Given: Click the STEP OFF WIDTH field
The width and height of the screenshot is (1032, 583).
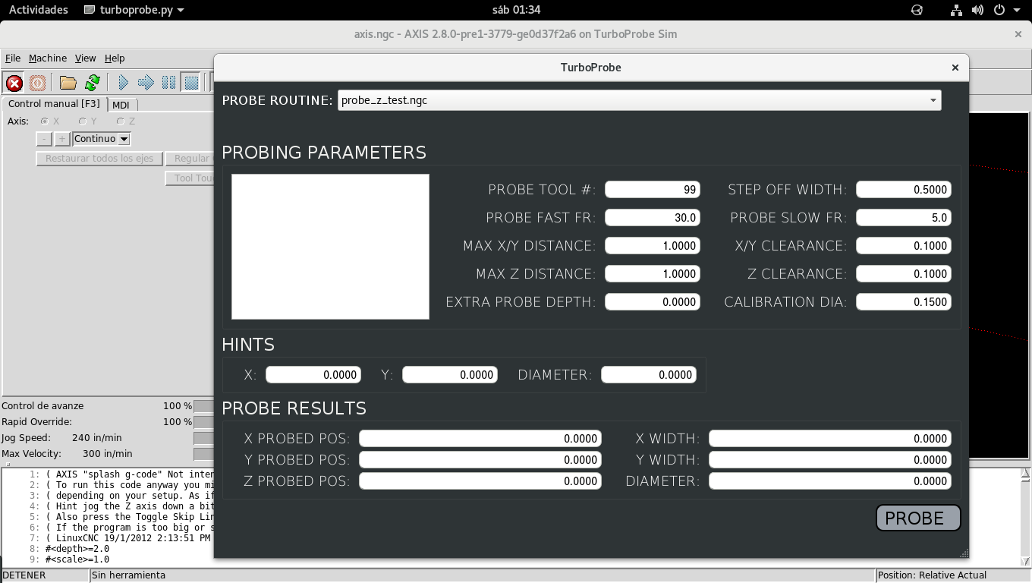Looking at the screenshot, I should click(904, 190).
